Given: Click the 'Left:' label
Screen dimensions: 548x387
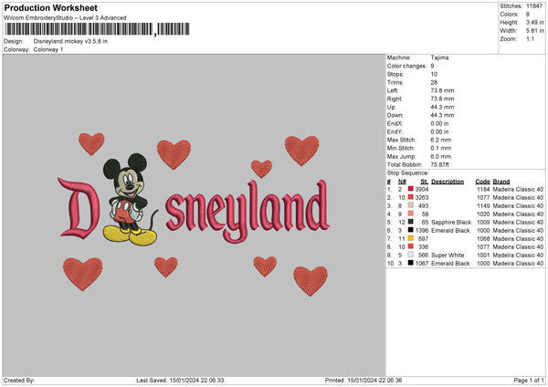Looking at the screenshot, I should point(393,90).
